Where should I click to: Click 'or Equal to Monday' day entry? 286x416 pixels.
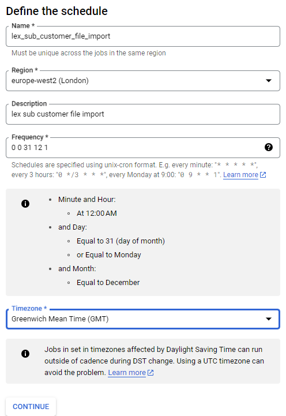click(108, 255)
